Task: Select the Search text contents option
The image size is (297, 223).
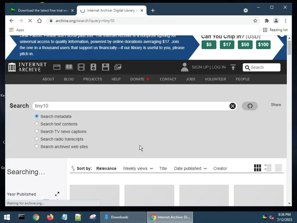Action: point(37,124)
